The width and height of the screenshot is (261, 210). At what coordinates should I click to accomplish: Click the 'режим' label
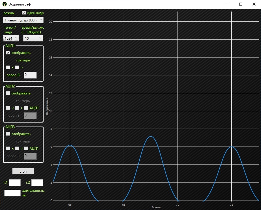(x=9, y=13)
